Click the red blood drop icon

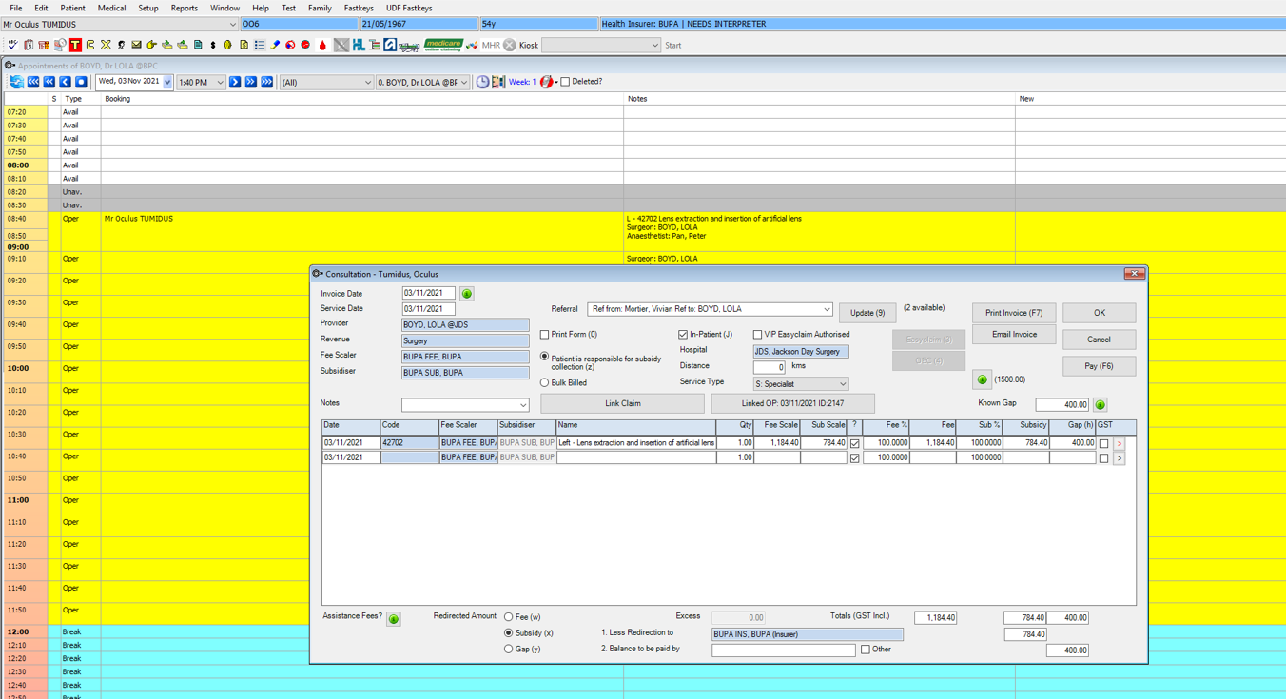coord(322,45)
